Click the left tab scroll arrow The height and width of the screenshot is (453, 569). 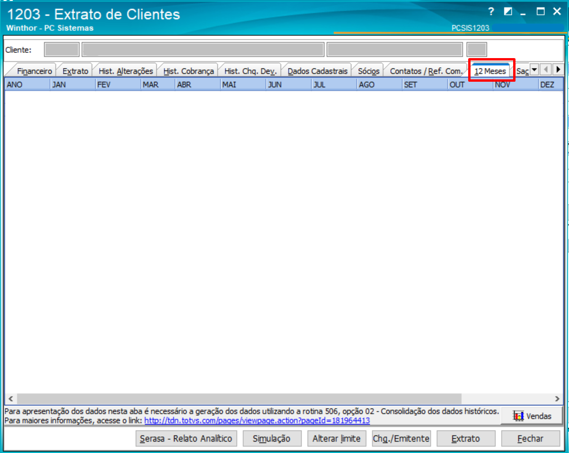[x=546, y=70]
